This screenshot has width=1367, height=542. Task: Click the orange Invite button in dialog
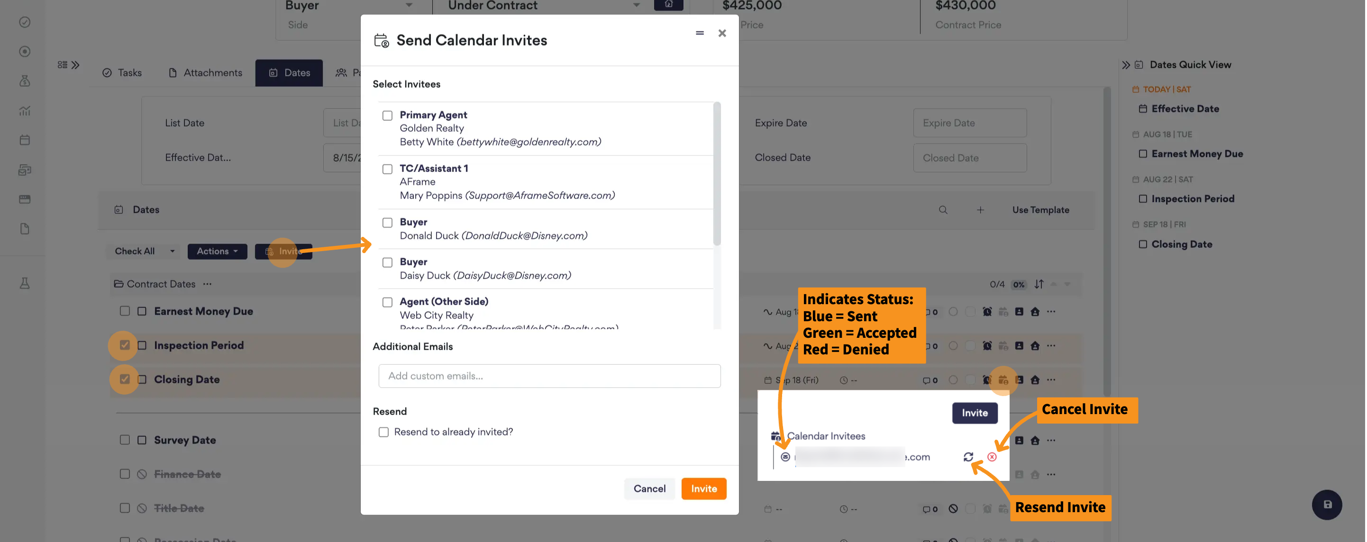coord(704,488)
